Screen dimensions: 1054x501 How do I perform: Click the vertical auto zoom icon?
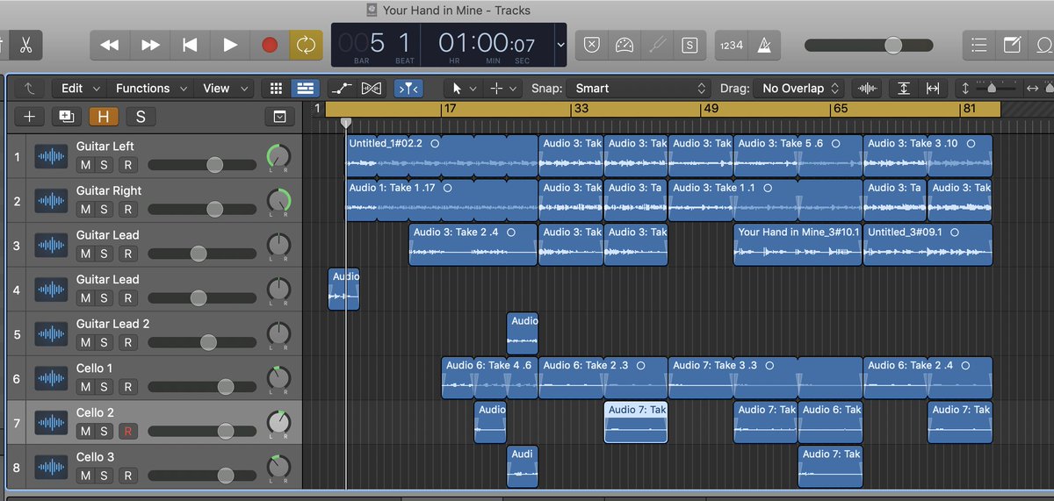click(x=904, y=88)
